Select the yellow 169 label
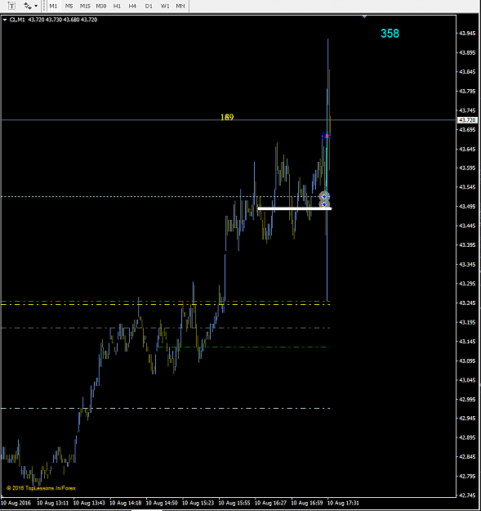 227,117
